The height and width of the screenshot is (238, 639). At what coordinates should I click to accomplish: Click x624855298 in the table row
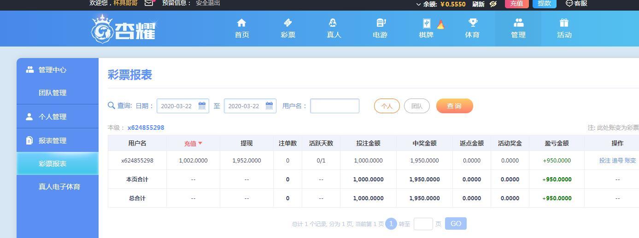click(137, 161)
